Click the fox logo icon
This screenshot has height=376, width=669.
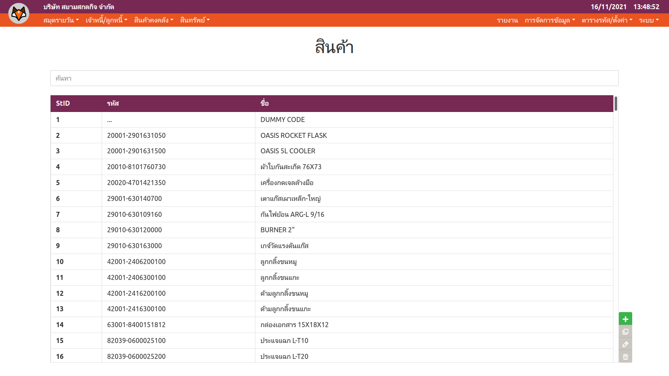click(x=19, y=13)
